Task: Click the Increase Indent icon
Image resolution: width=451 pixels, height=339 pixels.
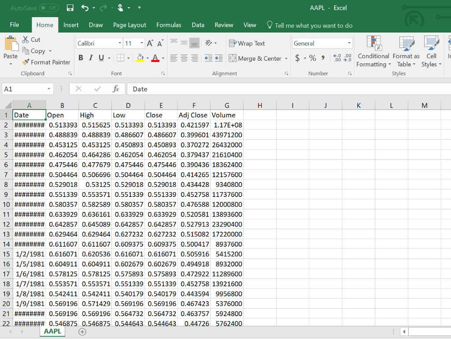Action: tap(218, 58)
